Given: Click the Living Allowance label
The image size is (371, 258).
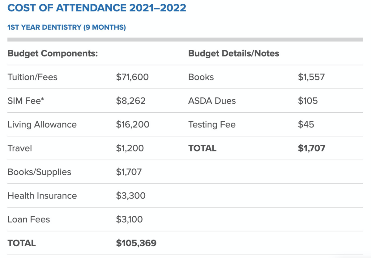Looking at the screenshot, I should (x=42, y=124).
